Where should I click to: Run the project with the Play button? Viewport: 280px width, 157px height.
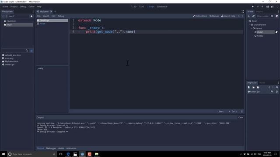pyautogui.click(x=253, y=7)
